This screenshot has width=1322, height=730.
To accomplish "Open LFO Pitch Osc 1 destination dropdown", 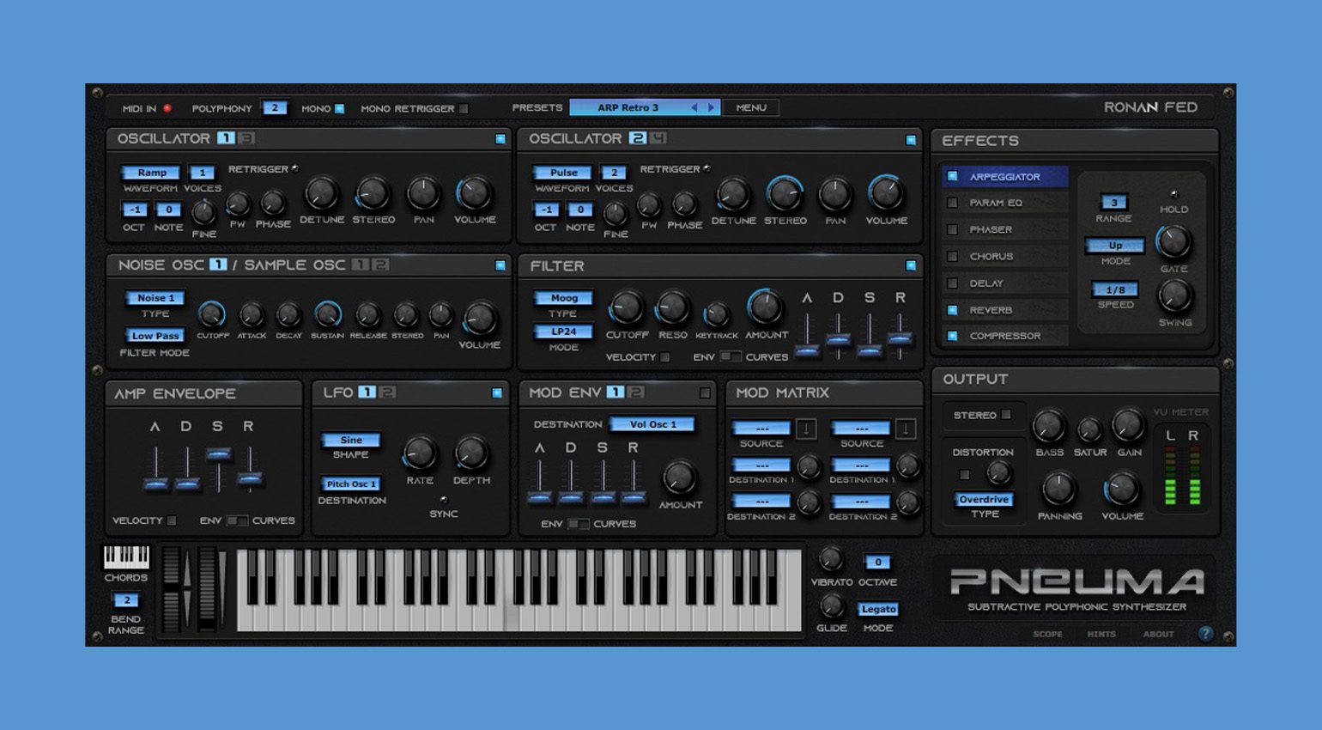I will [350, 484].
